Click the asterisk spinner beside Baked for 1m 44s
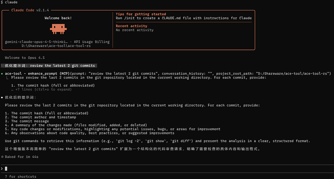The image size is (334, 179). 2,157
